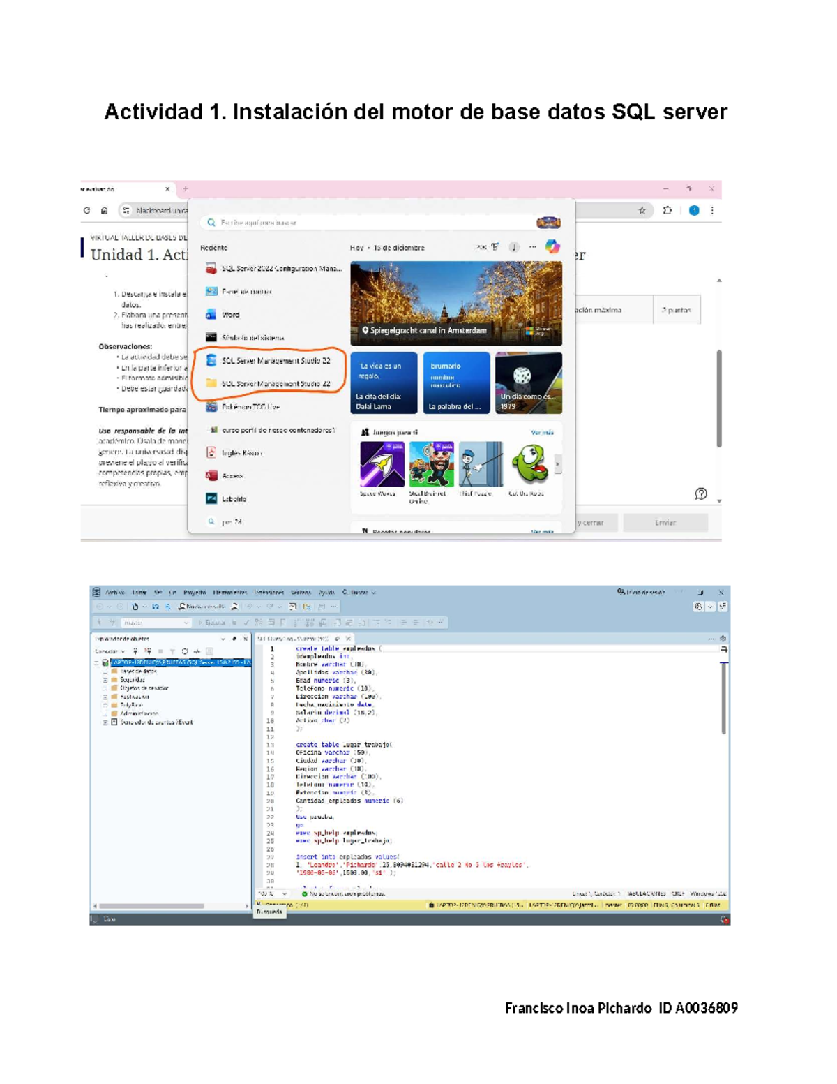Open SQL Server Management Studio 22 app result
The image size is (837, 1084).
[269, 361]
